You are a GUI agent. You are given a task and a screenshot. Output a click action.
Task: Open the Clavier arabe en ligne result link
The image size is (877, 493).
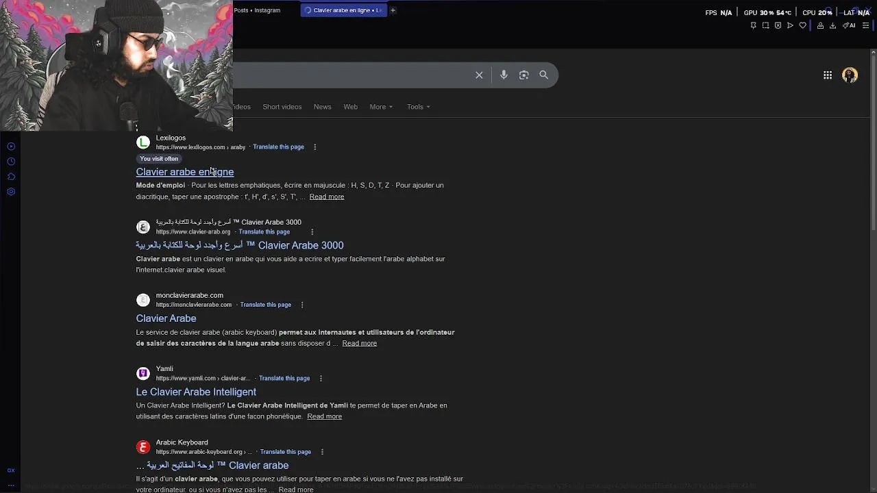pos(184,172)
